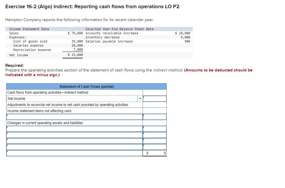Click the second amount cell in Changes section
This screenshot has height=188, width=285.
(155, 135)
